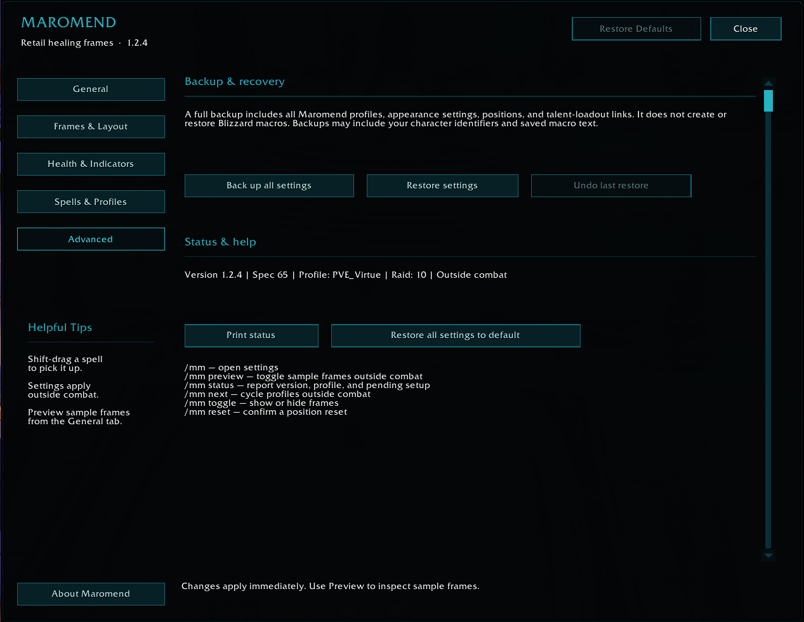The height and width of the screenshot is (622, 804).
Task: Click the "/mm — open settings" command line
Action: pos(232,368)
